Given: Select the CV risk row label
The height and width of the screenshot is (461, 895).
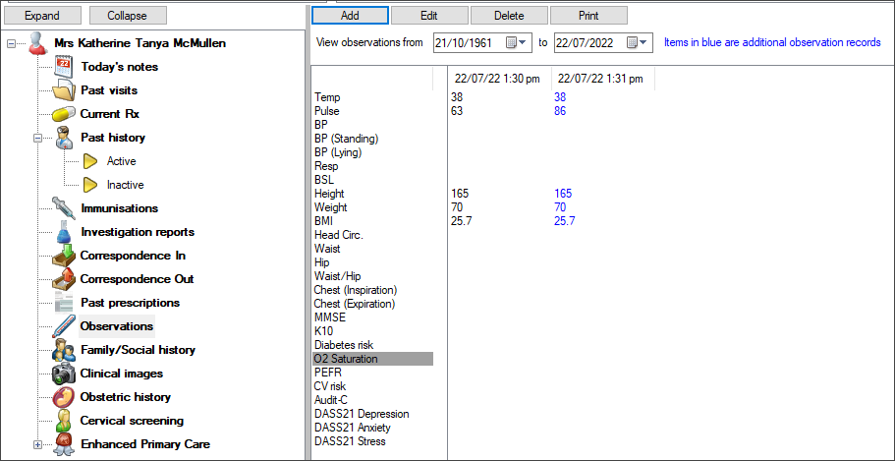Looking at the screenshot, I should click(330, 386).
